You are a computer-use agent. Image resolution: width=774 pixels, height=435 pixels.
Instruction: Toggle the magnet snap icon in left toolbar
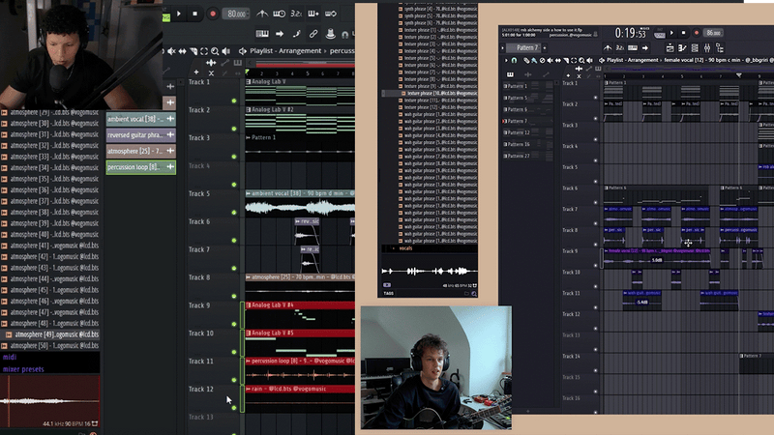(x=345, y=34)
